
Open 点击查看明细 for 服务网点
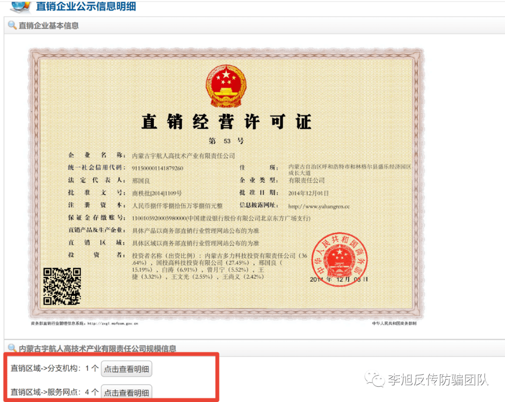[127, 393]
